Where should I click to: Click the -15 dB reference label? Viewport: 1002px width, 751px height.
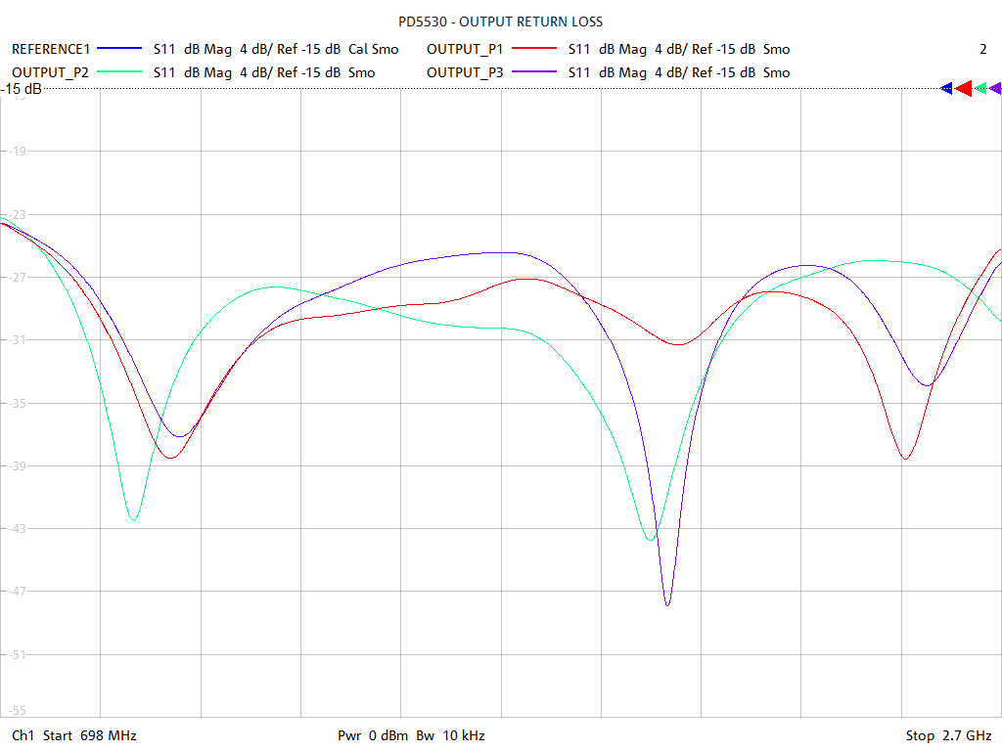pyautogui.click(x=22, y=89)
